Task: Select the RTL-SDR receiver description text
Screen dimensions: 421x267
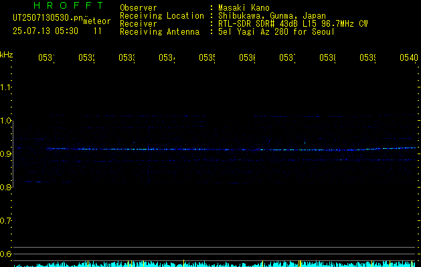Action: coord(293,24)
